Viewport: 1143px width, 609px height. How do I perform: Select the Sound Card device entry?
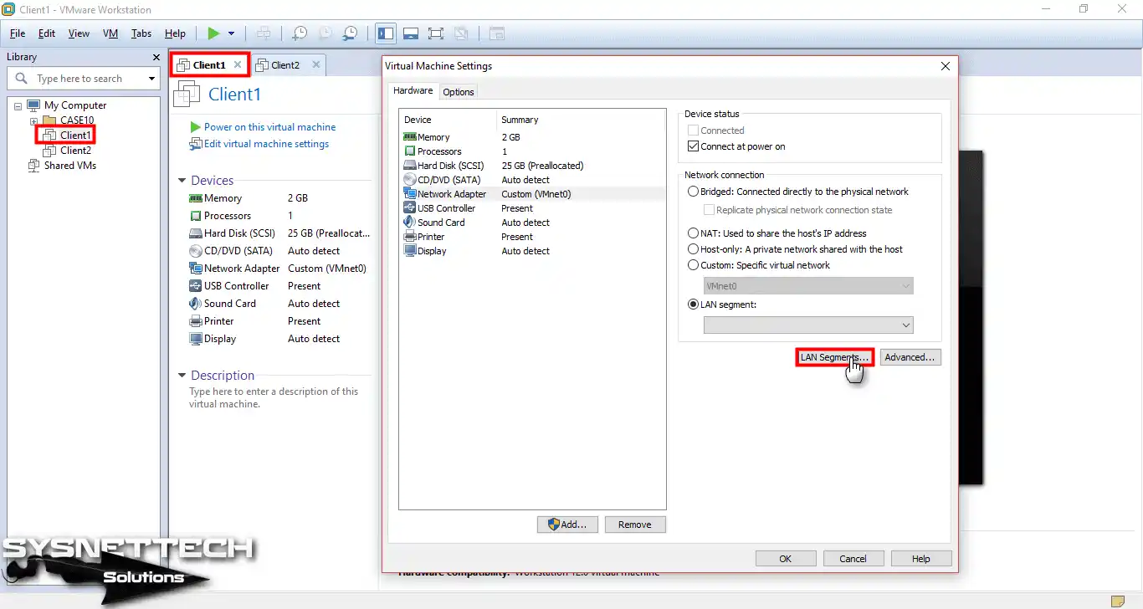440,222
